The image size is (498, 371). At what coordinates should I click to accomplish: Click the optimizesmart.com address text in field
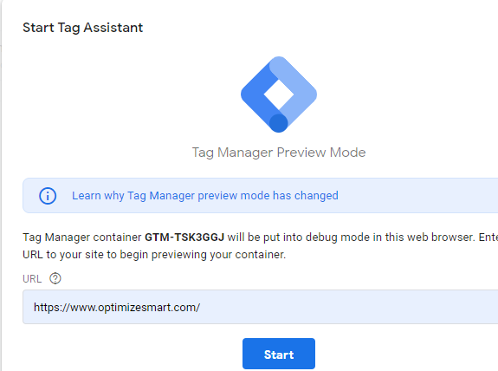point(117,308)
